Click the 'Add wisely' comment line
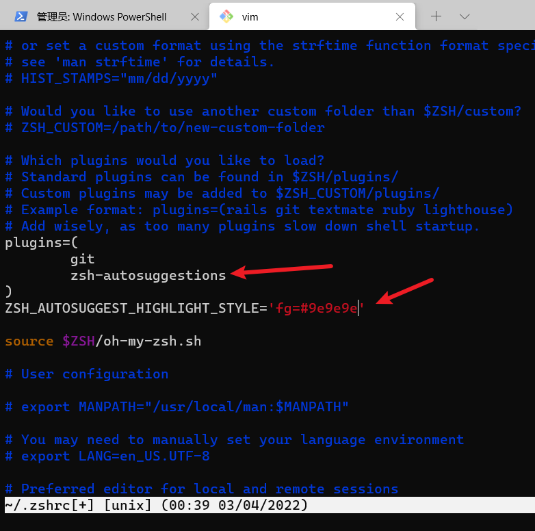535x531 pixels. point(242,226)
